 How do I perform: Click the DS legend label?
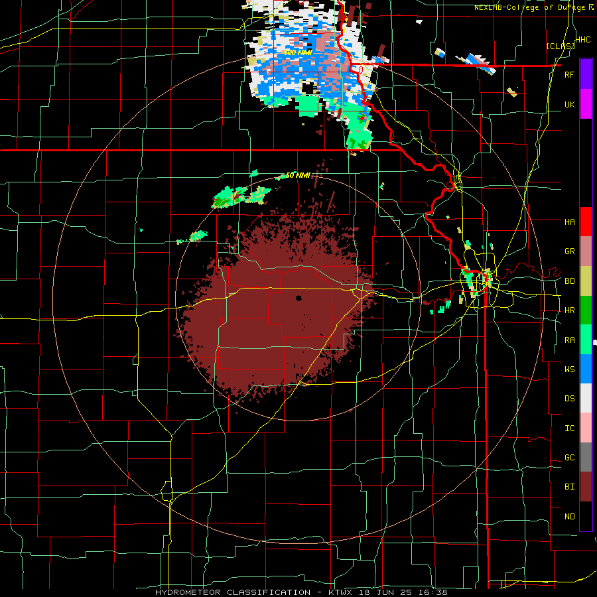[569, 399]
